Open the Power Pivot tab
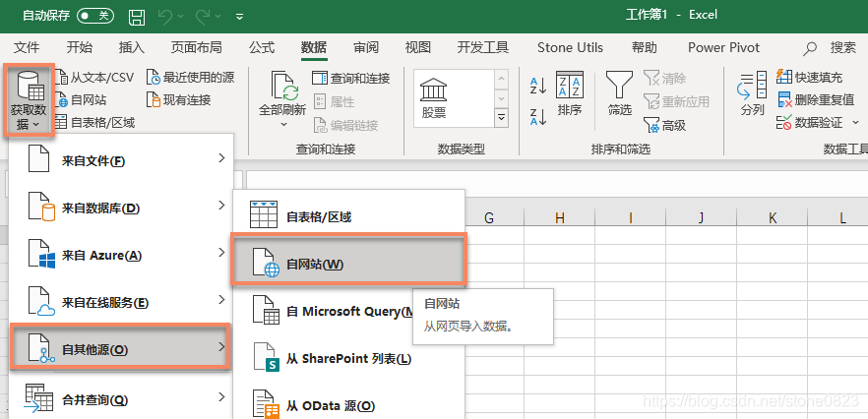The image size is (868, 419). point(724,47)
